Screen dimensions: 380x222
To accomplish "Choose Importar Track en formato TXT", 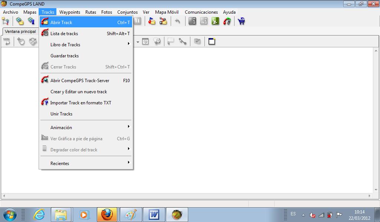I will (x=86, y=102).
